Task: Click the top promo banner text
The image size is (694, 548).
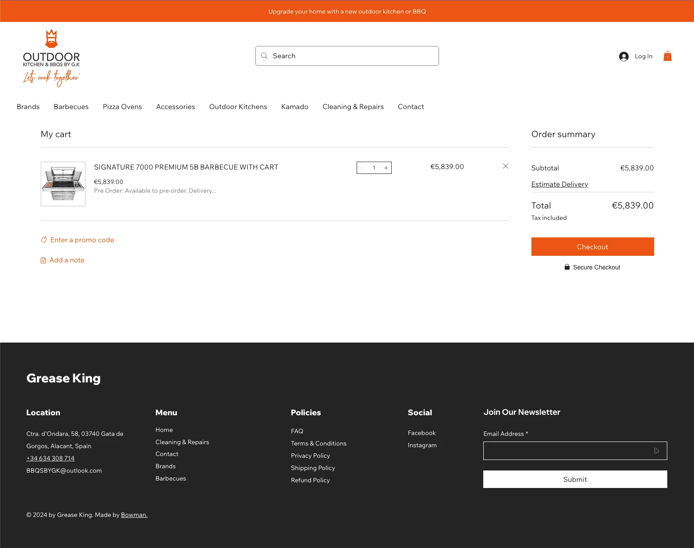Action: [347, 11]
